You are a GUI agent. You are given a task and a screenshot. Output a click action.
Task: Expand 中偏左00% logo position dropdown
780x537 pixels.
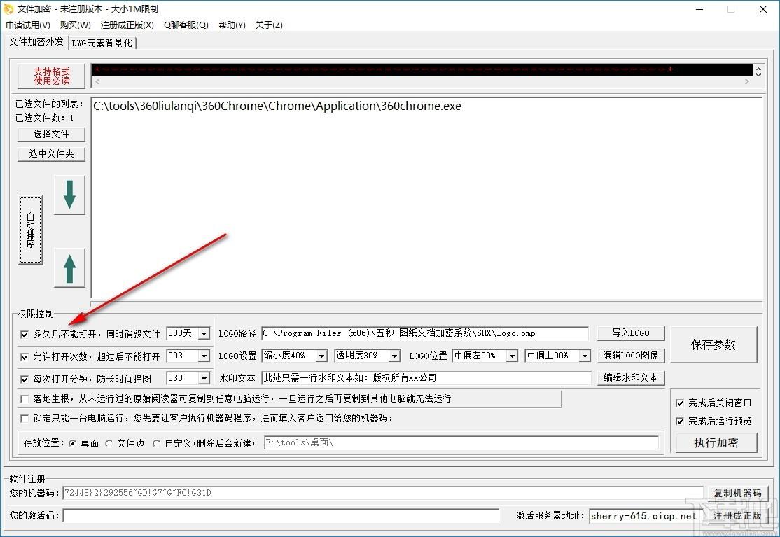coord(512,356)
